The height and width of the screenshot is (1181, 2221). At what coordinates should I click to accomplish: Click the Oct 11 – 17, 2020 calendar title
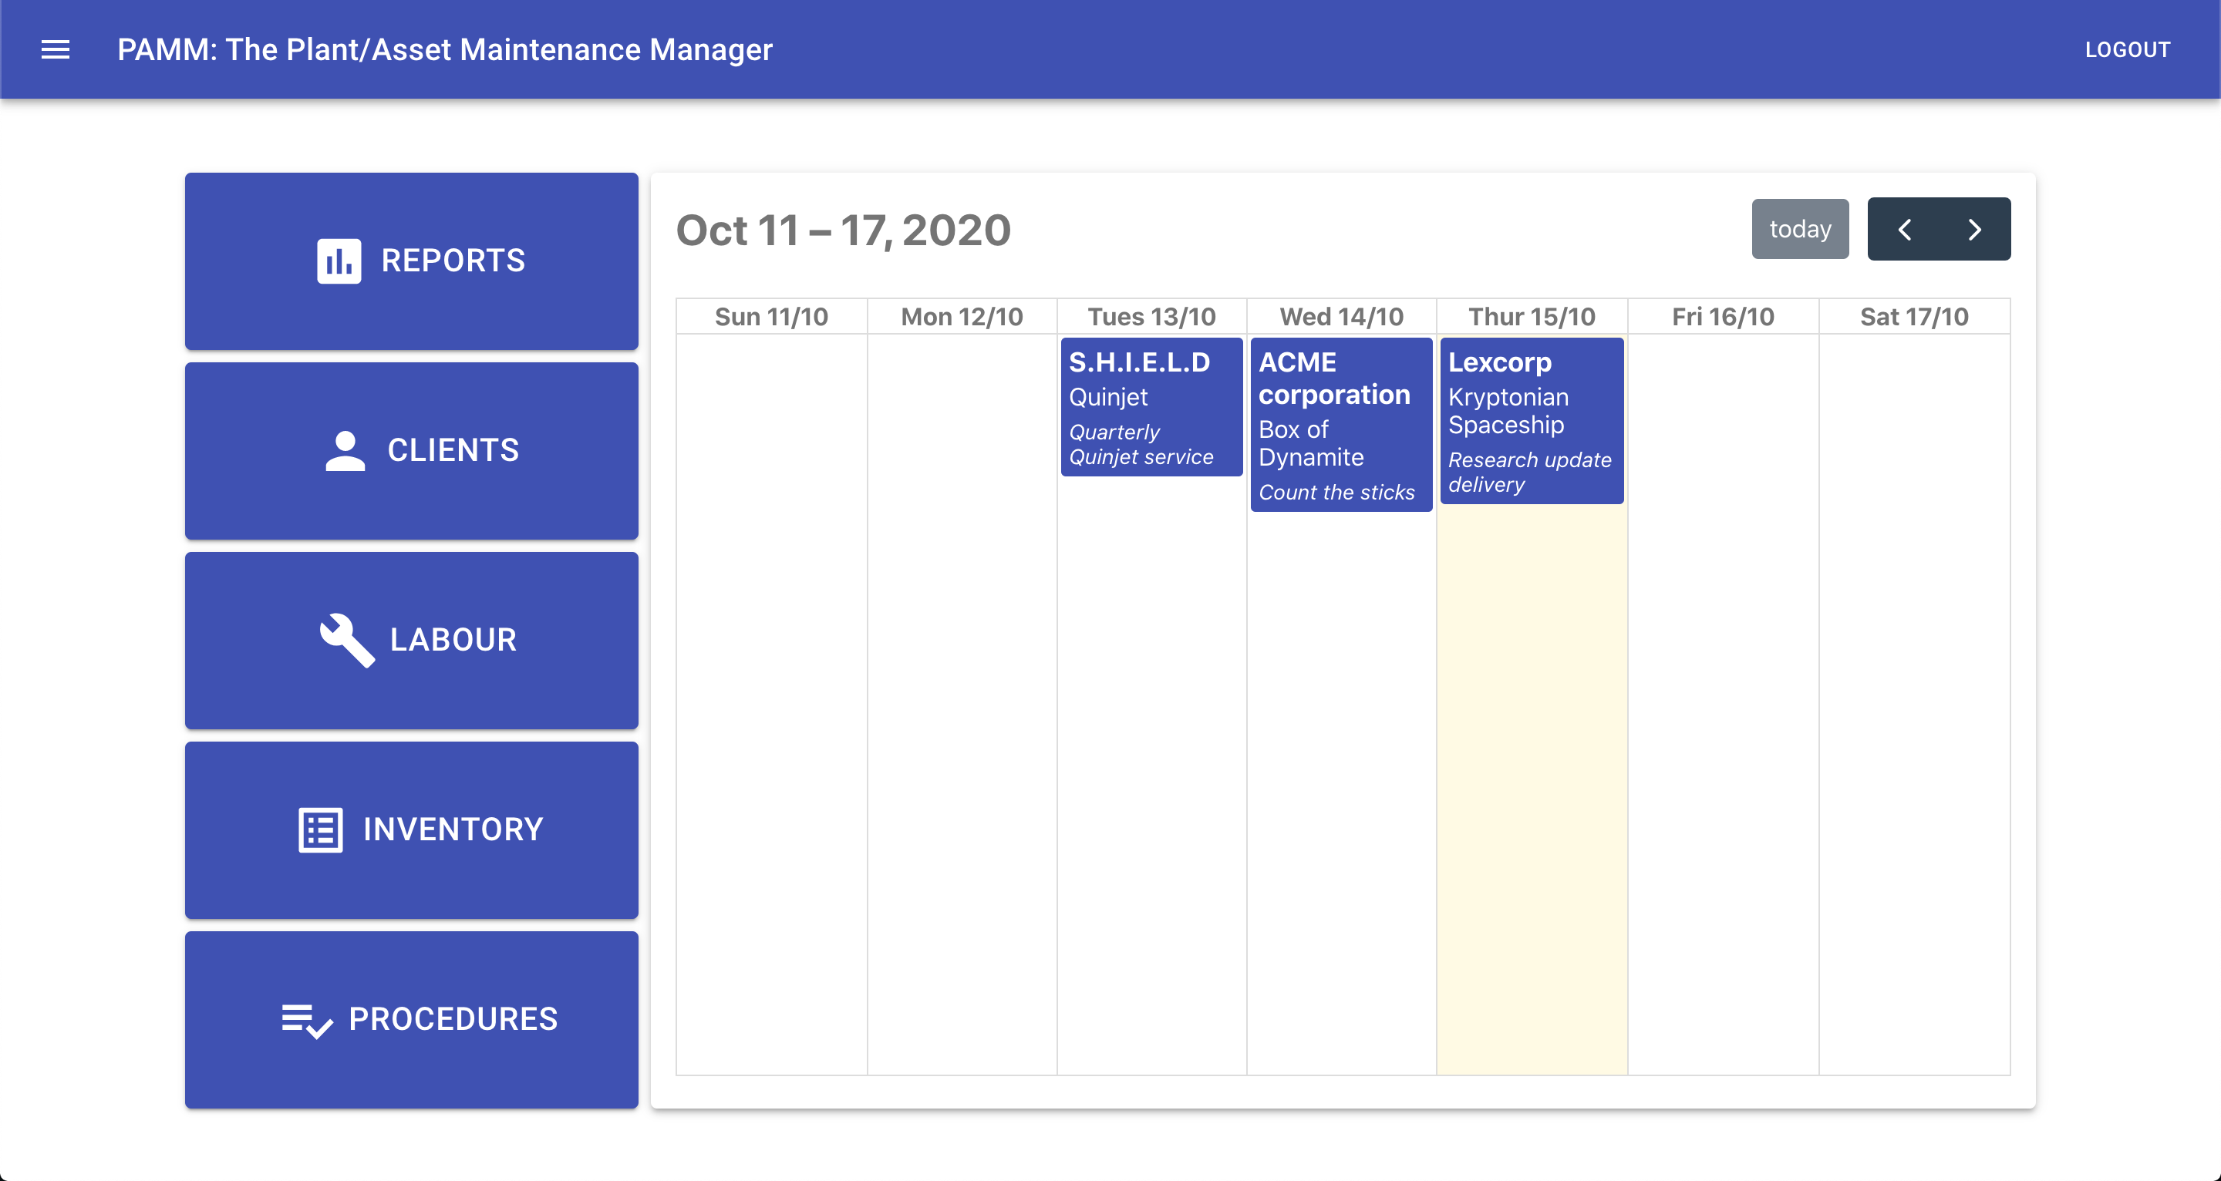(843, 230)
